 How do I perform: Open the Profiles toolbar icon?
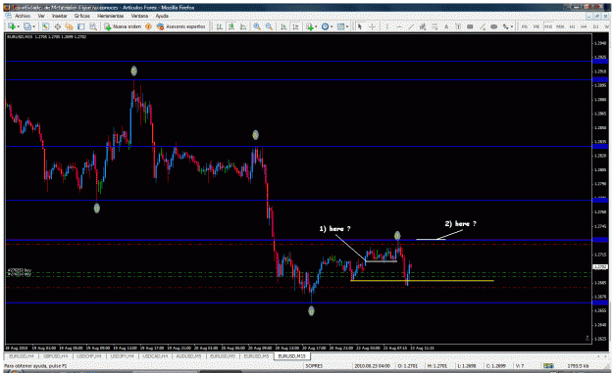27,26
